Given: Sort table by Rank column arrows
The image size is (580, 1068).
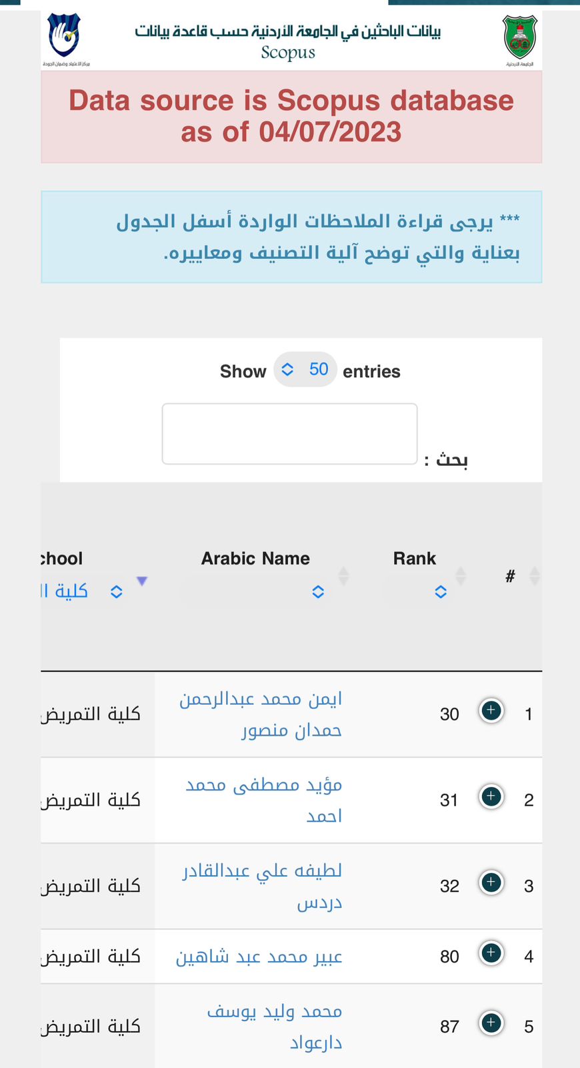Looking at the screenshot, I should (x=461, y=575).
